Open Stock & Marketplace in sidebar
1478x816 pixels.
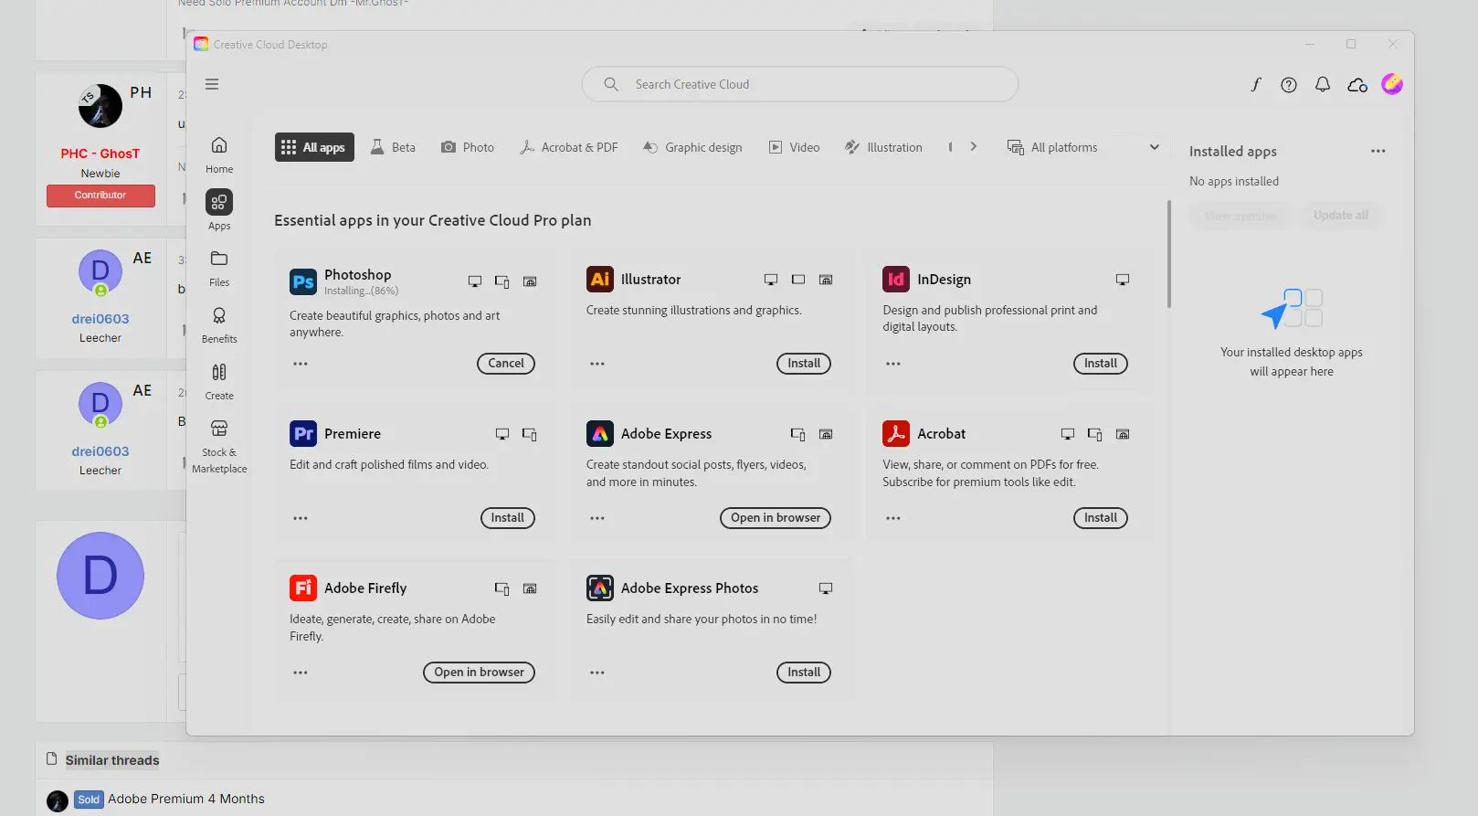click(x=219, y=446)
